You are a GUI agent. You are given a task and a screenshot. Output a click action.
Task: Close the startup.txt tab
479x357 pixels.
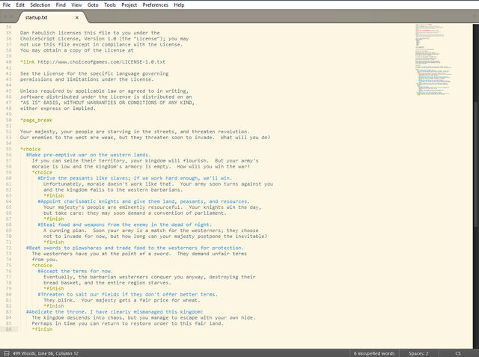click(77, 17)
